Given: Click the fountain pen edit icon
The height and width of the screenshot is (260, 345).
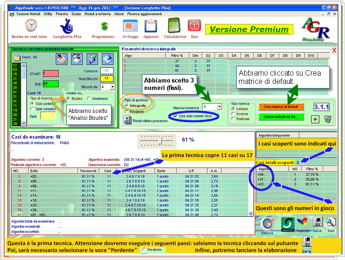Looking at the screenshot, I should pos(62,59).
